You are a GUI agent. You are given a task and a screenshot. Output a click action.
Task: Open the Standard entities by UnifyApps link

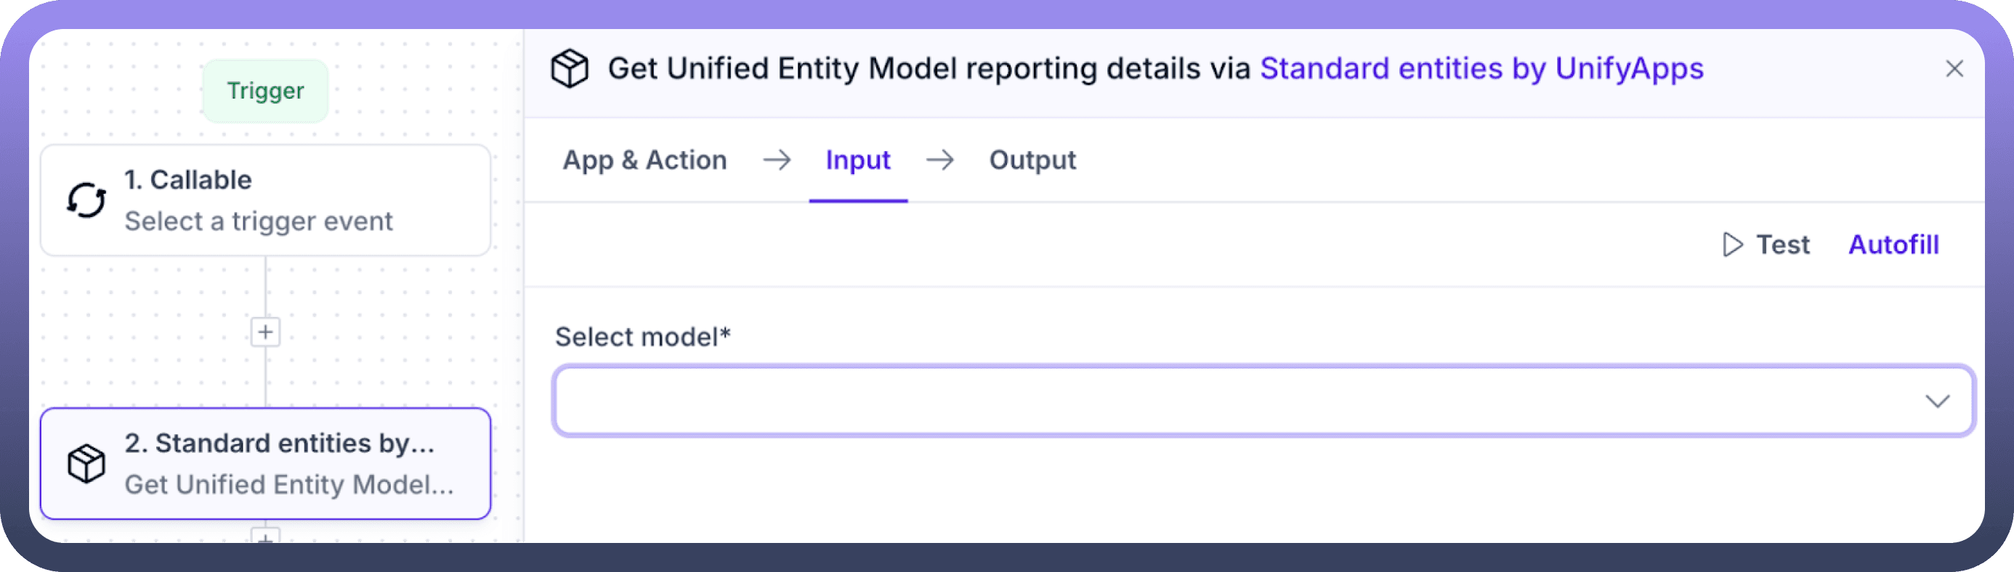coord(1481,69)
